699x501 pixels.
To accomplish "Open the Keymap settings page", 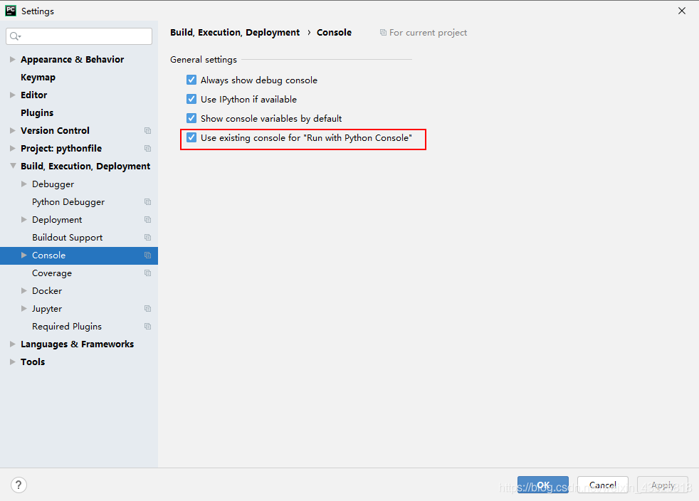I will [x=38, y=77].
